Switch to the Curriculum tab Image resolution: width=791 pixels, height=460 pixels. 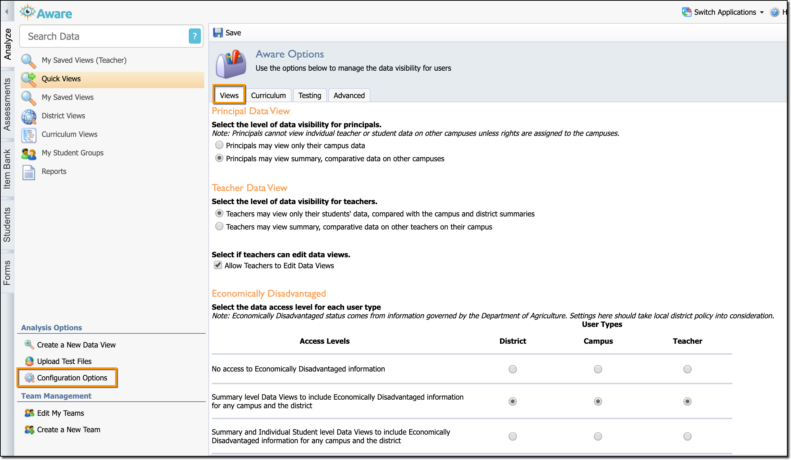(x=268, y=95)
